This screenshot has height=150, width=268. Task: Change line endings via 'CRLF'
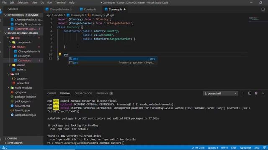pyautogui.click(x=234, y=147)
